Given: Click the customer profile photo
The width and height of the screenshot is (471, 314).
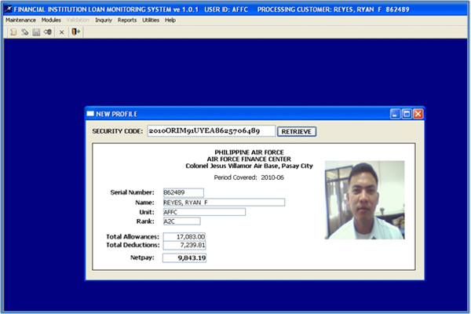Looking at the screenshot, I should 365,200.
